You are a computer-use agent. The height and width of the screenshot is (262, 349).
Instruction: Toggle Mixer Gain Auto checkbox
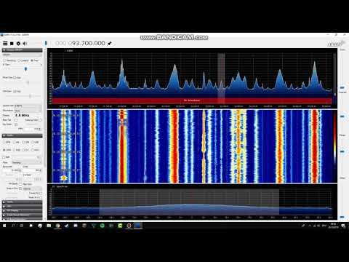(15, 78)
